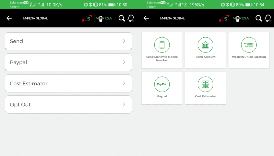Open the Cost Estimator list item

(x=68, y=83)
